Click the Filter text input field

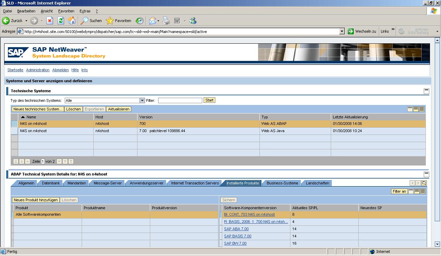(180, 100)
